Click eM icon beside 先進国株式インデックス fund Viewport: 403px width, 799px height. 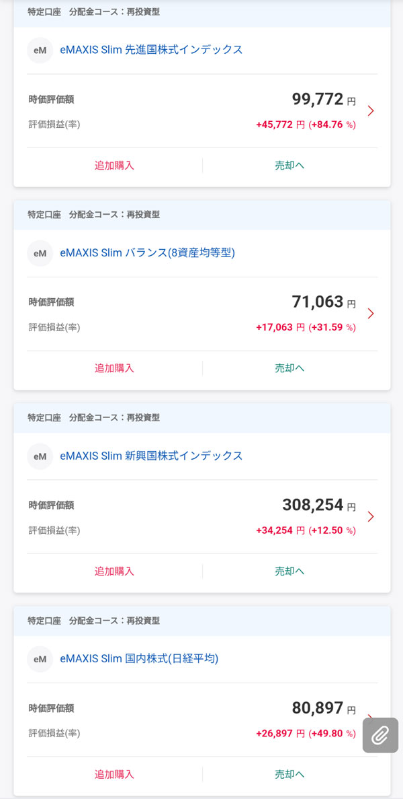tap(40, 50)
